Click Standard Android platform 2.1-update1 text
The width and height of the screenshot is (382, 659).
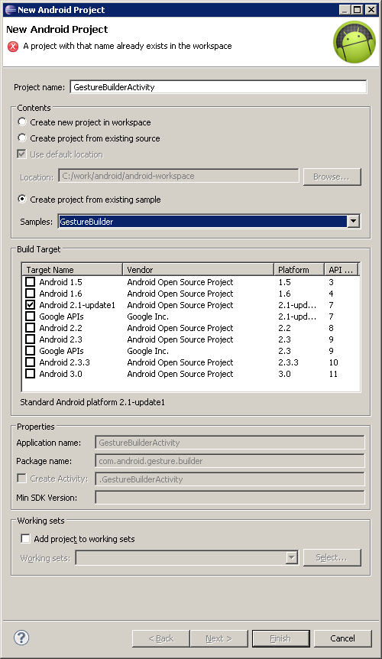pos(92,402)
